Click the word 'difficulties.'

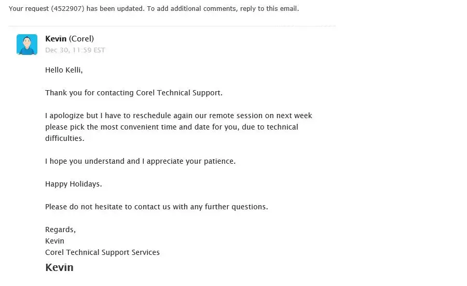pyautogui.click(x=64, y=138)
